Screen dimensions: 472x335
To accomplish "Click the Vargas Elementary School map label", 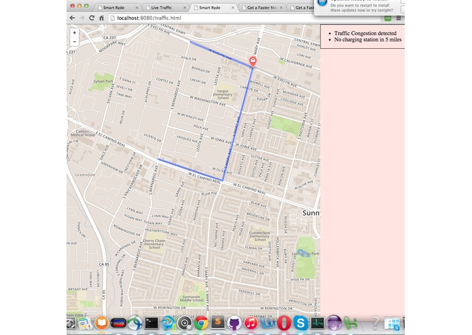I will coord(223,94).
